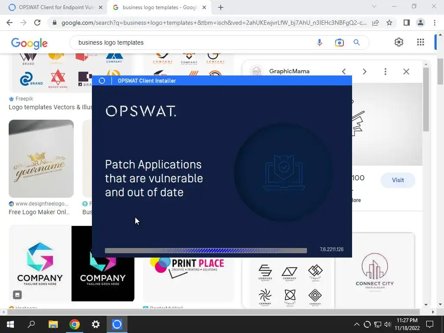Open preview panel more options menu
The width and height of the screenshot is (444, 333).
[385, 72]
